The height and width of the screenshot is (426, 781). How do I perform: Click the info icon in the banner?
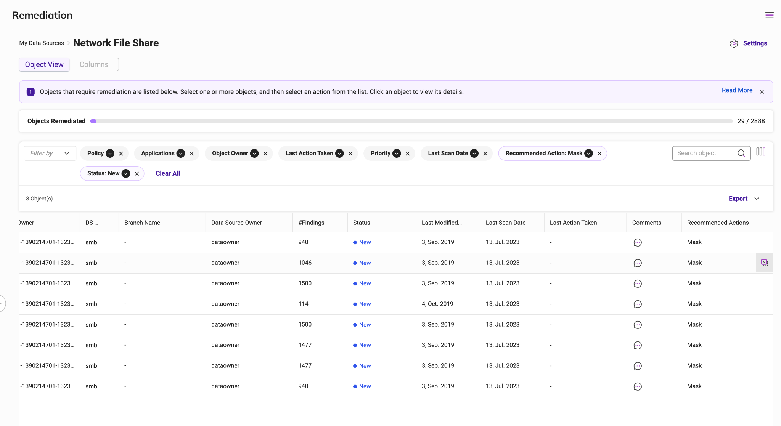click(31, 92)
